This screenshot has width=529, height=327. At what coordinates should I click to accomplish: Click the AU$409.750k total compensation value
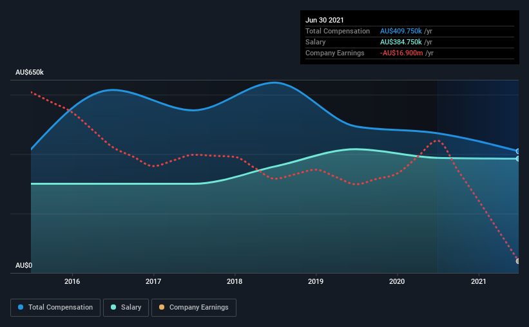coord(401,31)
